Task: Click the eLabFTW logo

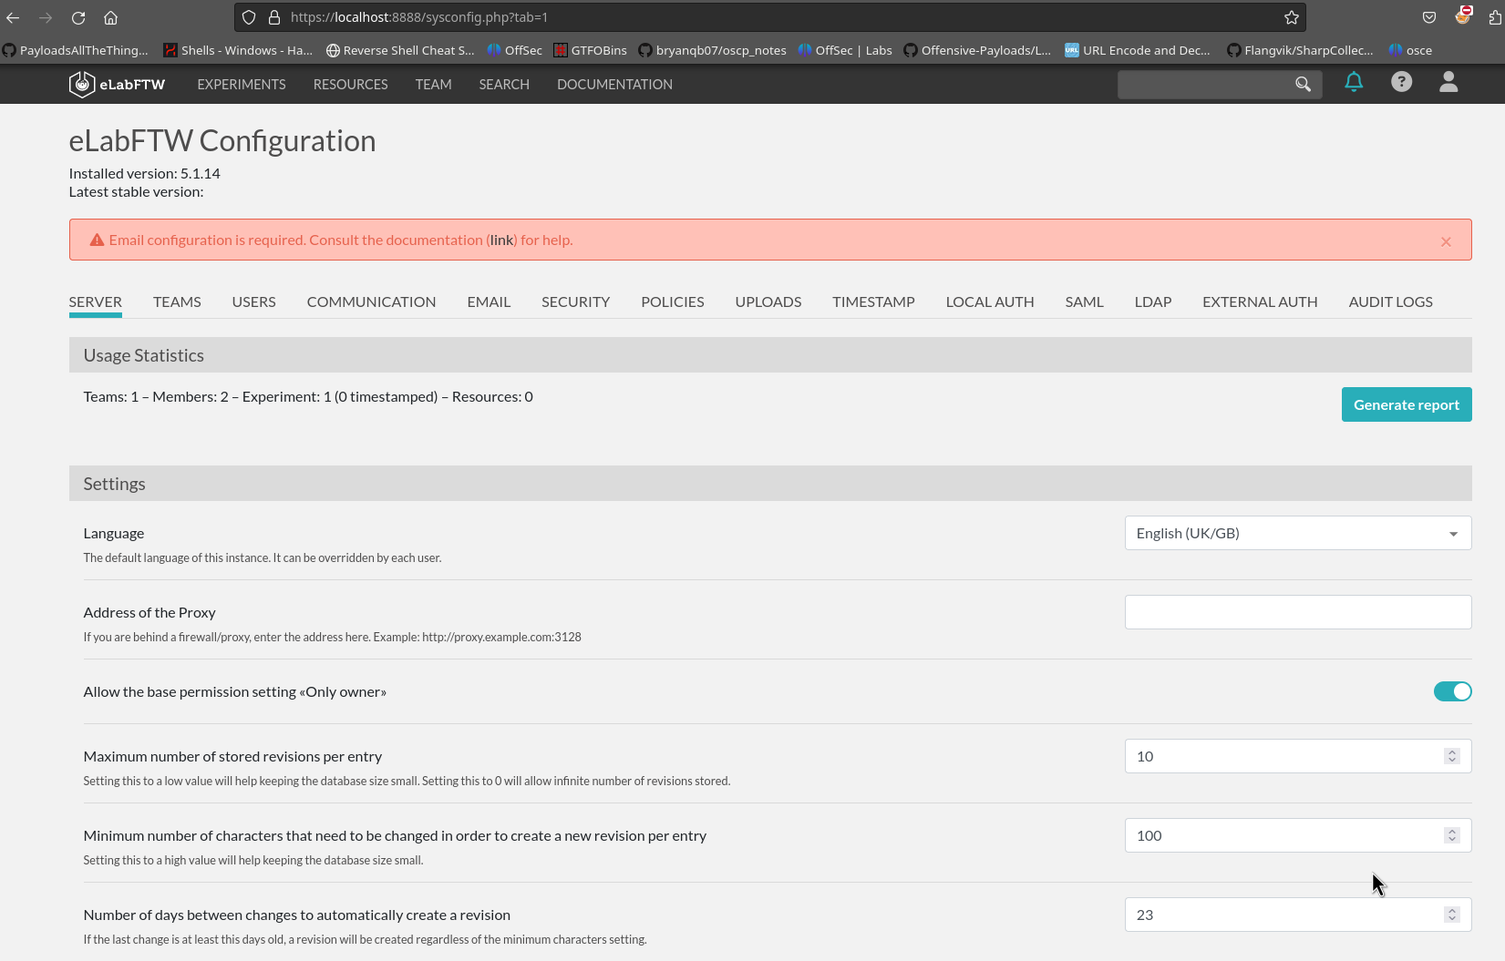Action: tap(117, 84)
